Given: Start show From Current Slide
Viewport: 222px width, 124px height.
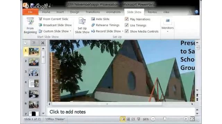Looking at the screenshot, I should 53,19.
